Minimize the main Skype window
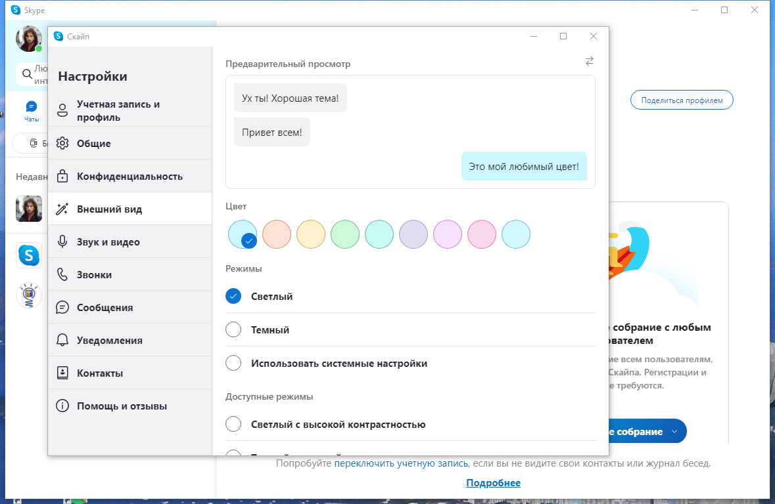 pos(694,10)
